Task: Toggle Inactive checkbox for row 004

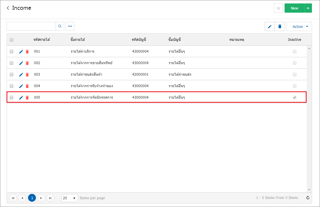Action: pyautogui.click(x=294, y=86)
